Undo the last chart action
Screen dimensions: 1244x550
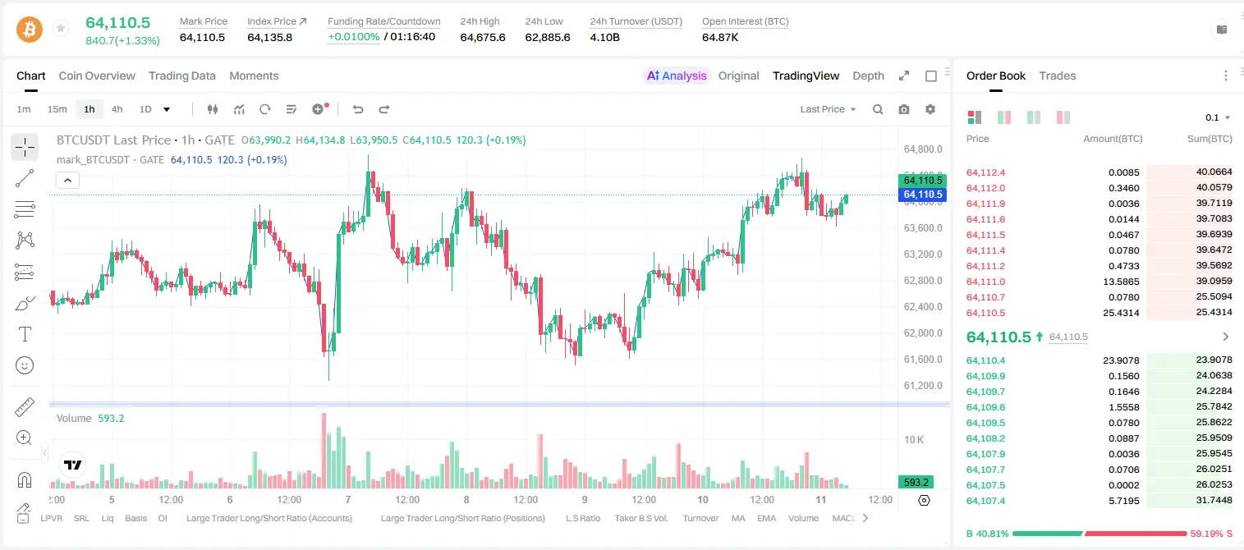[358, 109]
